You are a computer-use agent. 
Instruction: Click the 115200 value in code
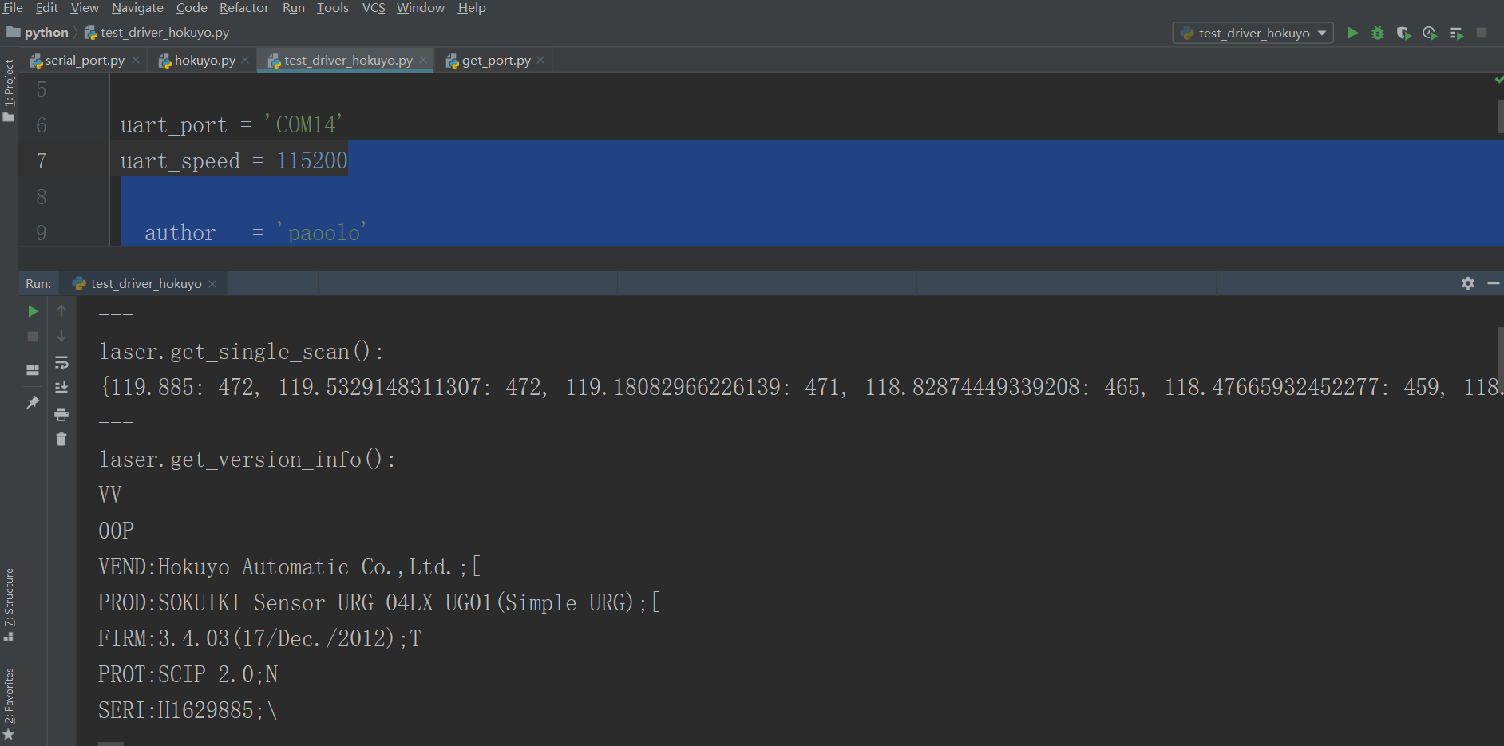point(312,160)
